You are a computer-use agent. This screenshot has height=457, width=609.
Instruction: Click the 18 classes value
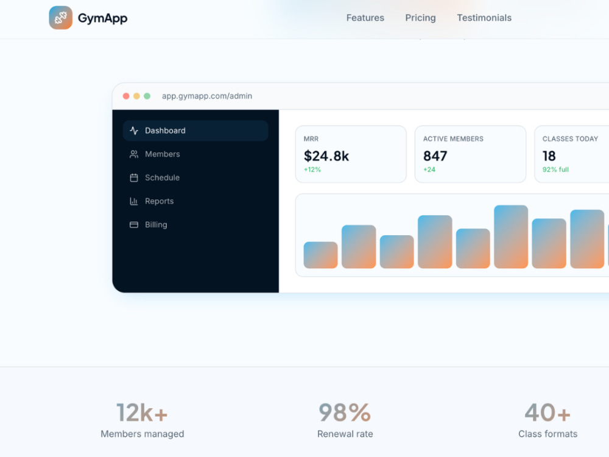(549, 156)
